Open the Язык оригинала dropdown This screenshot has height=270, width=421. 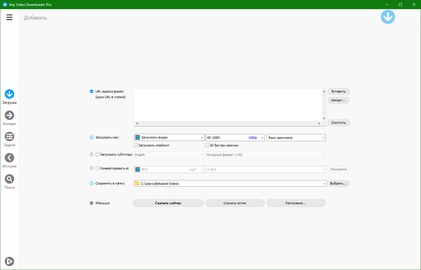pyautogui.click(x=296, y=138)
